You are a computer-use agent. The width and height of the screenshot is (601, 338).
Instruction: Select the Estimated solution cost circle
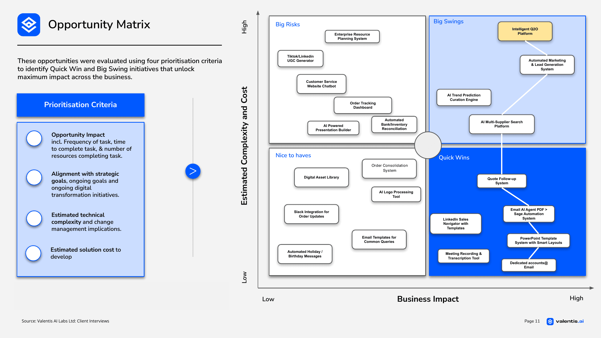(x=33, y=253)
